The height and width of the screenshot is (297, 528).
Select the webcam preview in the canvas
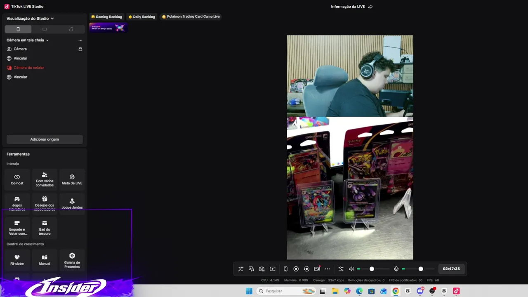tap(350, 76)
